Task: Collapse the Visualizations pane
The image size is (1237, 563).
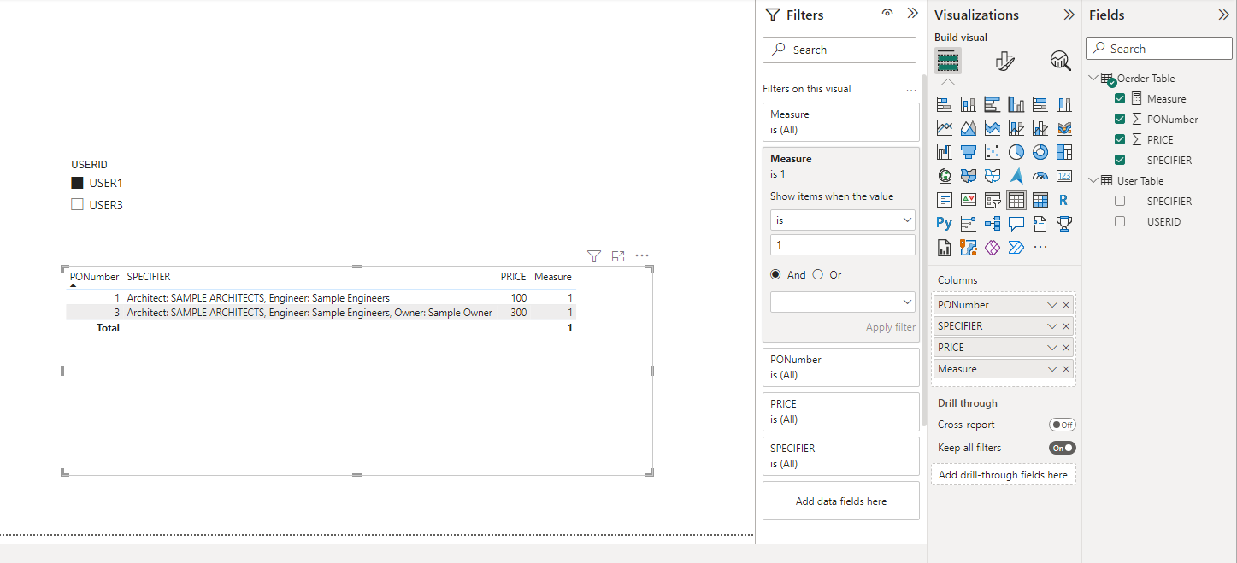Action: [1069, 15]
